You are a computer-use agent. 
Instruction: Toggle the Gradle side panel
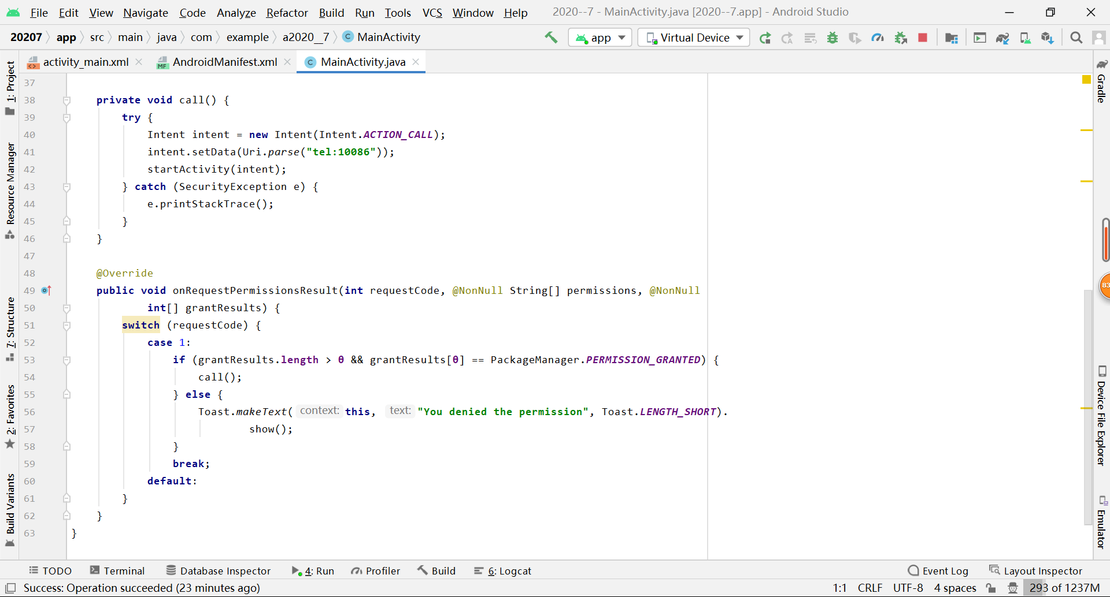[1101, 81]
